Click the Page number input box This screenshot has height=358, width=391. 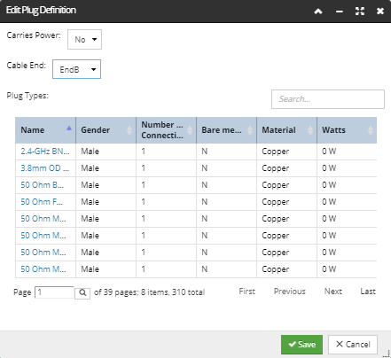pos(54,292)
